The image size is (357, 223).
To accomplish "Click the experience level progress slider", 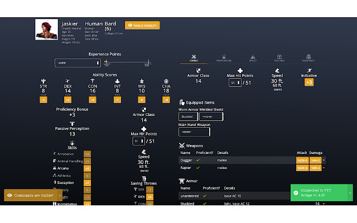I will [128, 62].
